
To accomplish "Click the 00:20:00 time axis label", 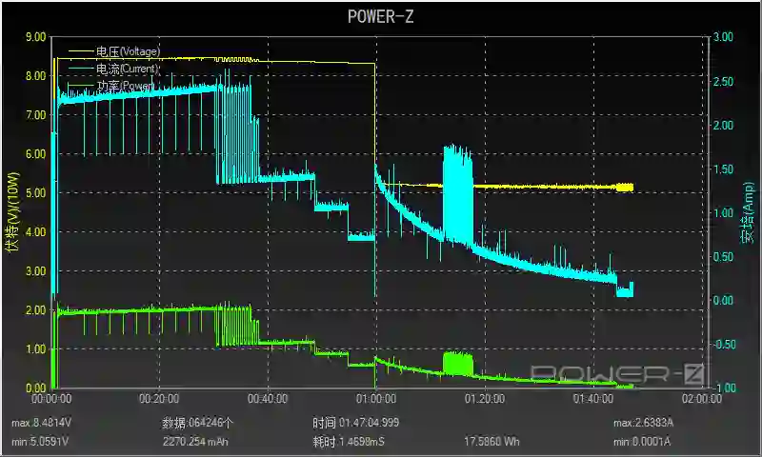I will pos(159,399).
